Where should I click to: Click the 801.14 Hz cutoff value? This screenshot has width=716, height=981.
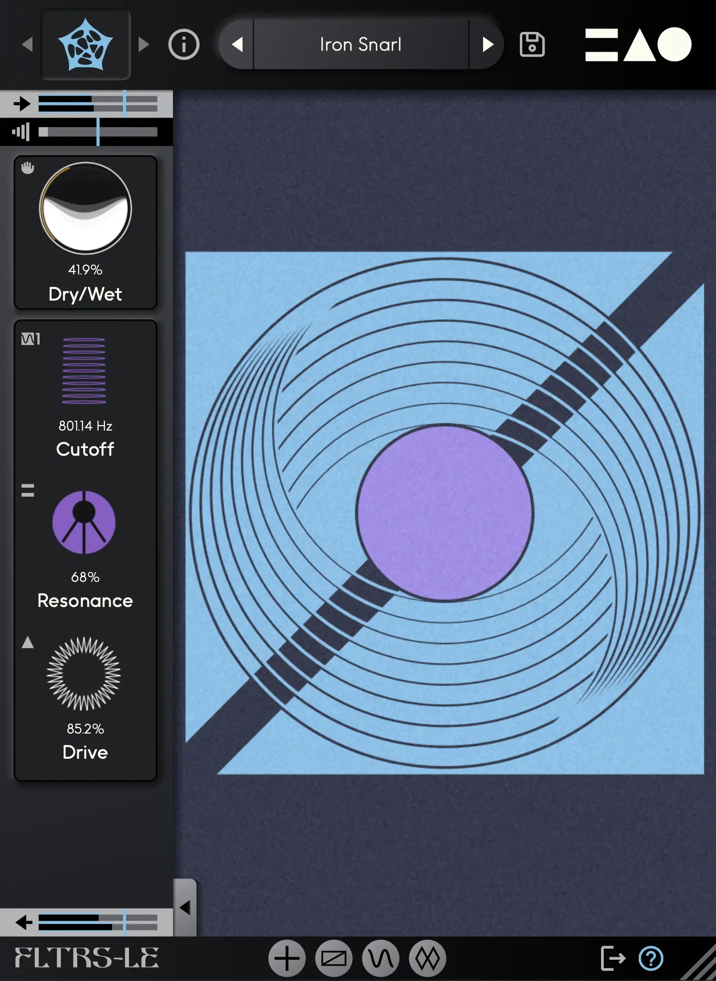coord(86,426)
